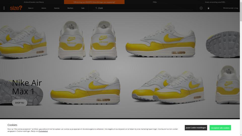The image size is (242, 136).
Task: Open the UNiDAYS 10% korting banner
Action: click(x=94, y=2)
